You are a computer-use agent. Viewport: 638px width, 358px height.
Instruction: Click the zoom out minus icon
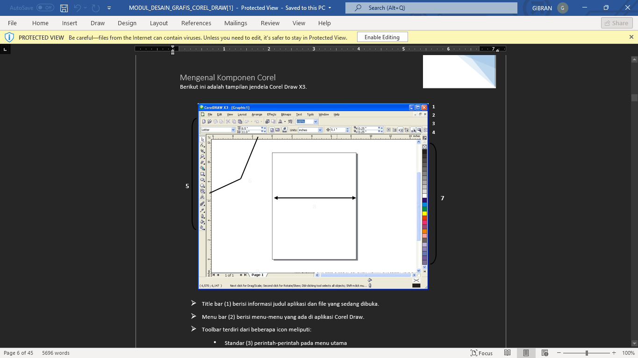[560, 353]
